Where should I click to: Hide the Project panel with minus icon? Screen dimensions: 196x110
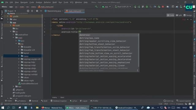coord(41,11)
